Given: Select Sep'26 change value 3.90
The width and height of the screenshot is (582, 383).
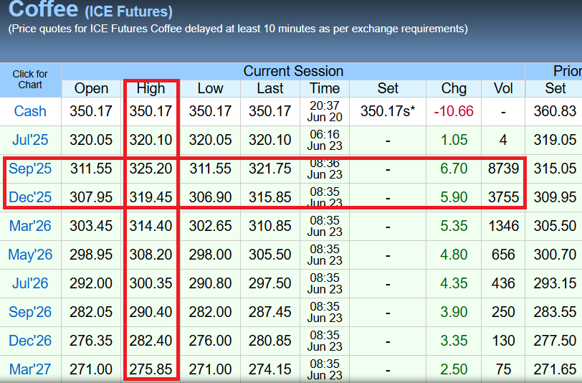Looking at the screenshot, I should point(454,312).
